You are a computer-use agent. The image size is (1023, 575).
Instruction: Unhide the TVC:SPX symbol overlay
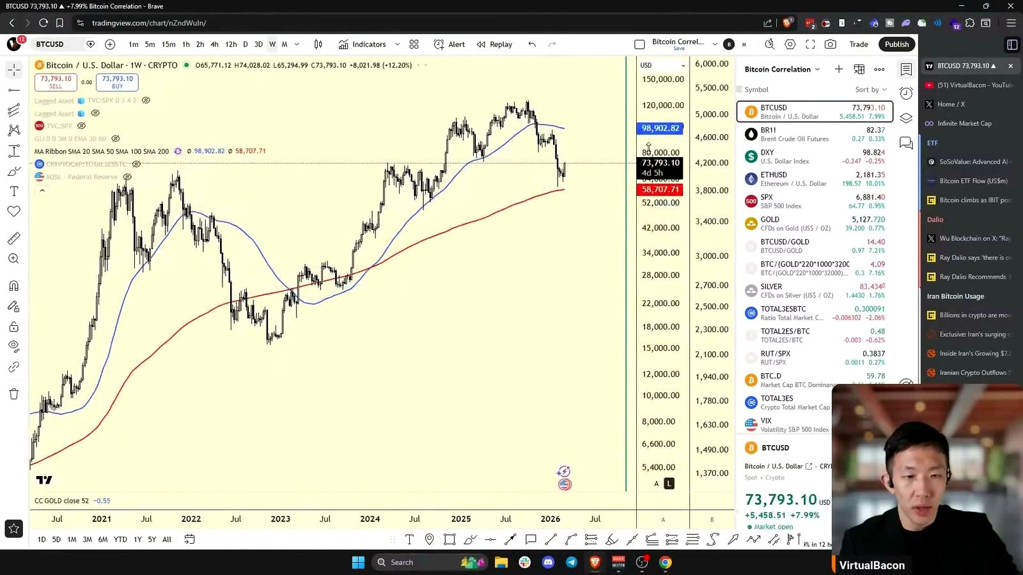pos(81,126)
